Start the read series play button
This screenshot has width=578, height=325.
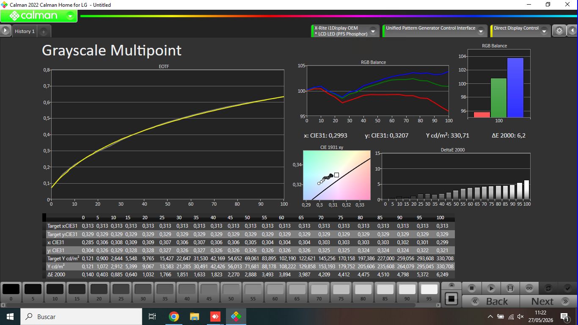click(x=491, y=288)
